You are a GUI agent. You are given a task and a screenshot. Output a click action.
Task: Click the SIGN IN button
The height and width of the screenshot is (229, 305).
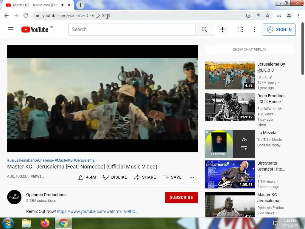[x=279, y=30]
